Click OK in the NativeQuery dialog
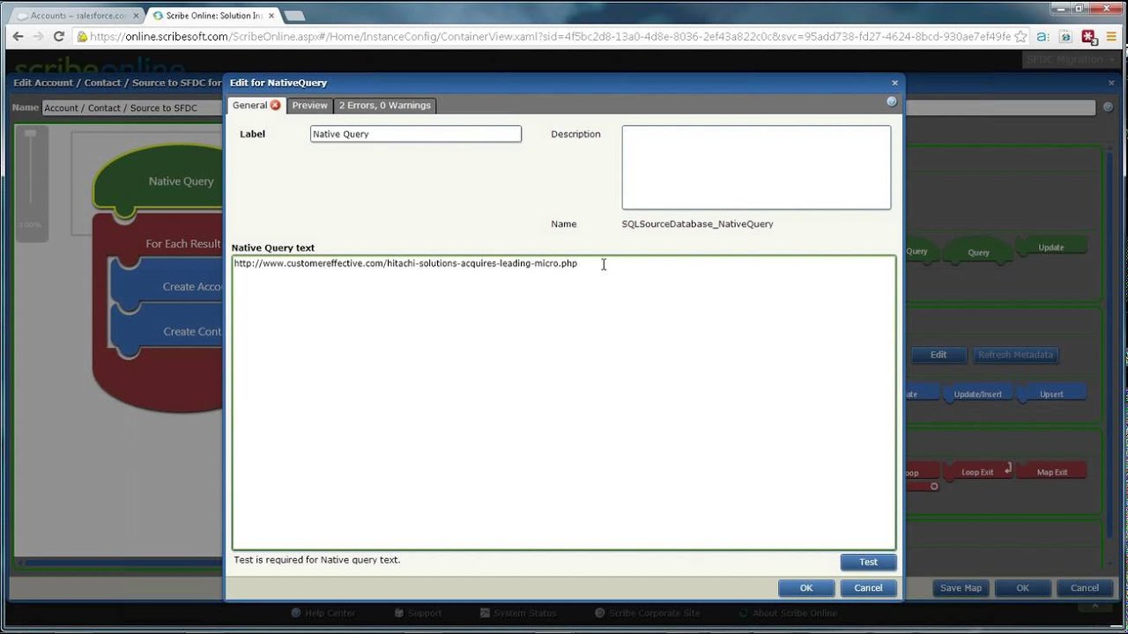Viewport: 1128px width, 634px height. 806,587
